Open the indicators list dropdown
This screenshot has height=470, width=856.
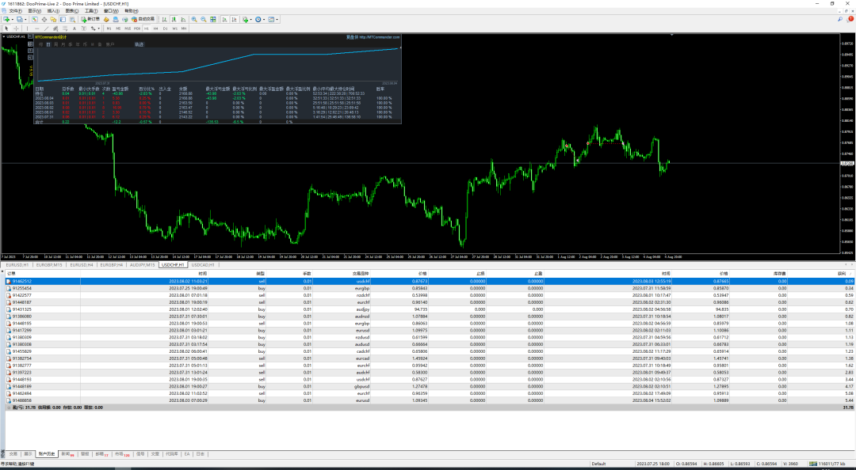coord(246,19)
